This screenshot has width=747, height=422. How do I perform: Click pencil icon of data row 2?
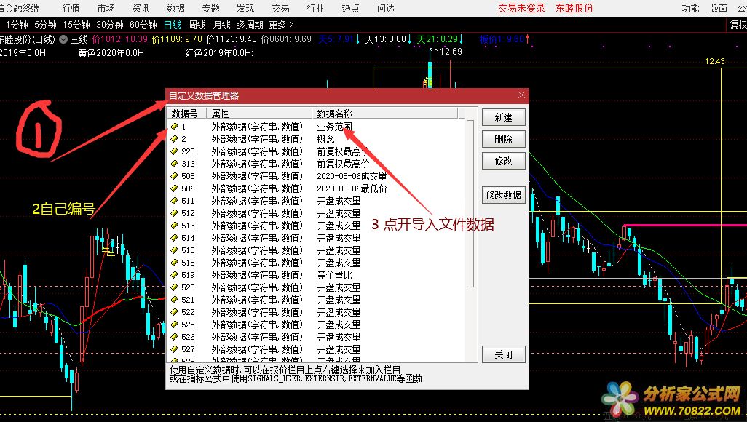coord(174,139)
